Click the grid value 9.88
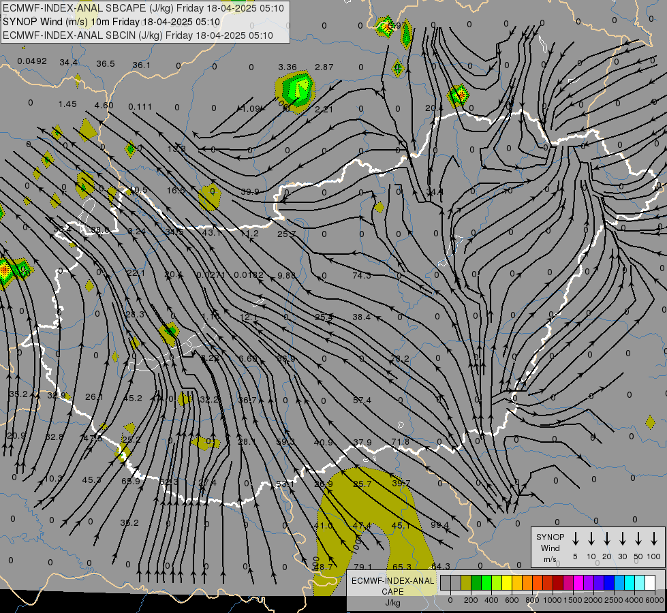The width and height of the screenshot is (667, 613). pyautogui.click(x=286, y=275)
